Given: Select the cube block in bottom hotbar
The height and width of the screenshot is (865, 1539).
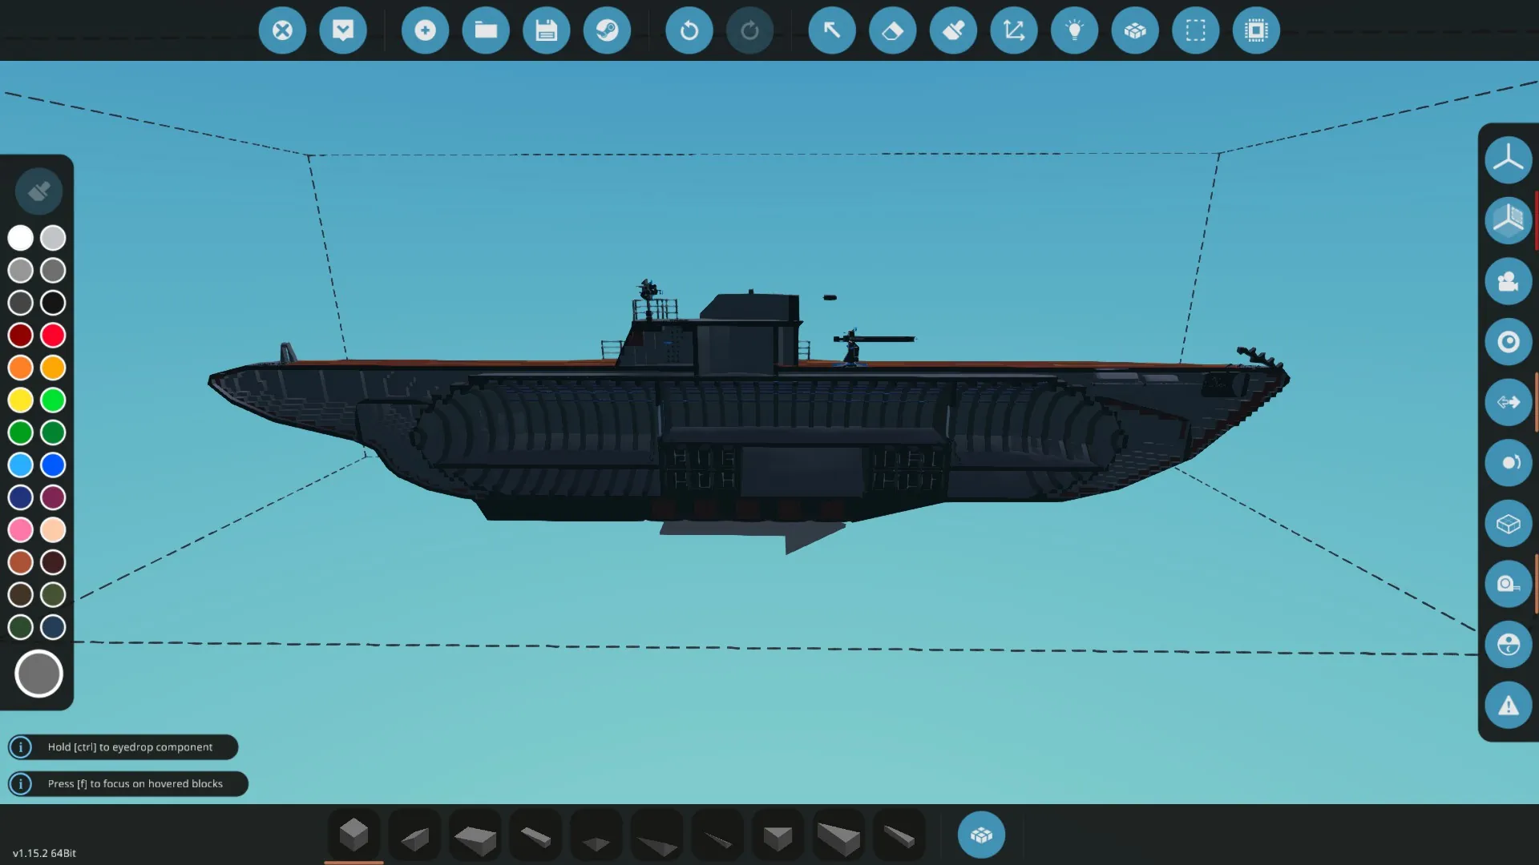Looking at the screenshot, I should pos(353,835).
